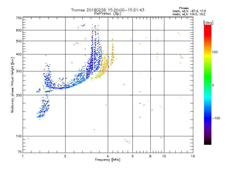Select the subtitle 'RwPretec (8p)'
The image size is (227, 170).
(108, 14)
